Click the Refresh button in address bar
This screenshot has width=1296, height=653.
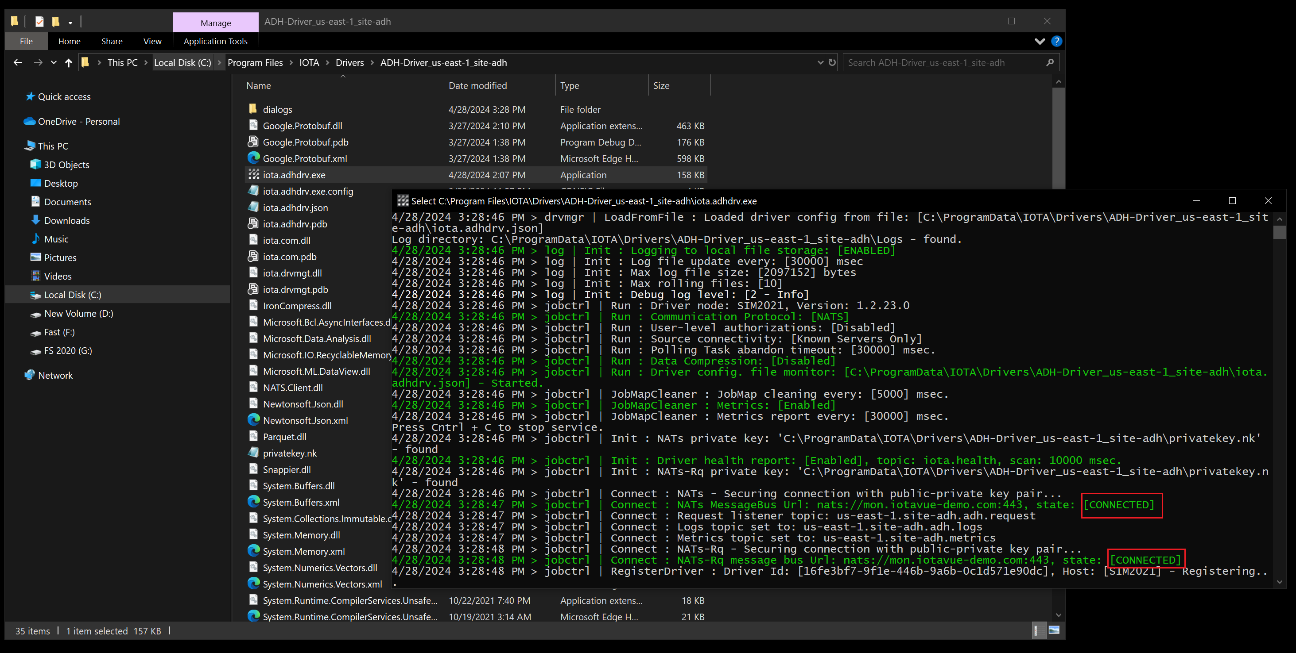coord(832,62)
